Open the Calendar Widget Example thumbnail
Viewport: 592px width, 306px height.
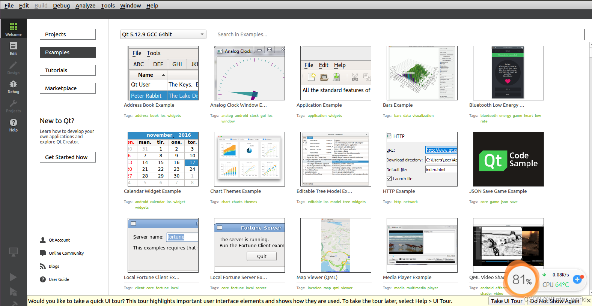(x=163, y=159)
